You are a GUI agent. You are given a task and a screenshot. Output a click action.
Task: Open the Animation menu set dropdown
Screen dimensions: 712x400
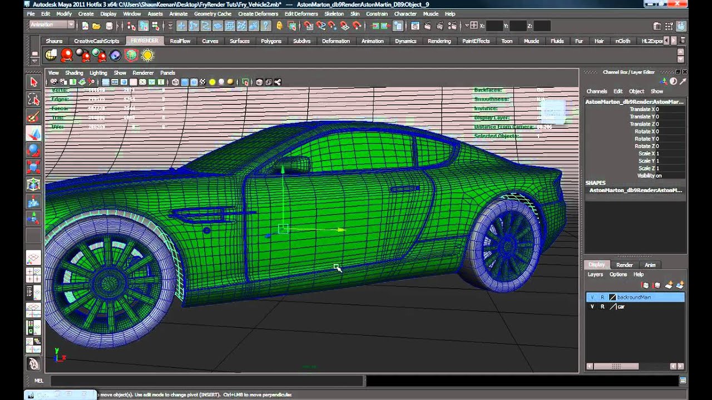52,25
